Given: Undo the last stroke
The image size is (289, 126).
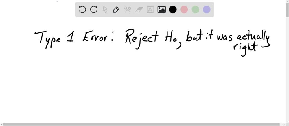Looking at the screenshot, I should point(82,9).
